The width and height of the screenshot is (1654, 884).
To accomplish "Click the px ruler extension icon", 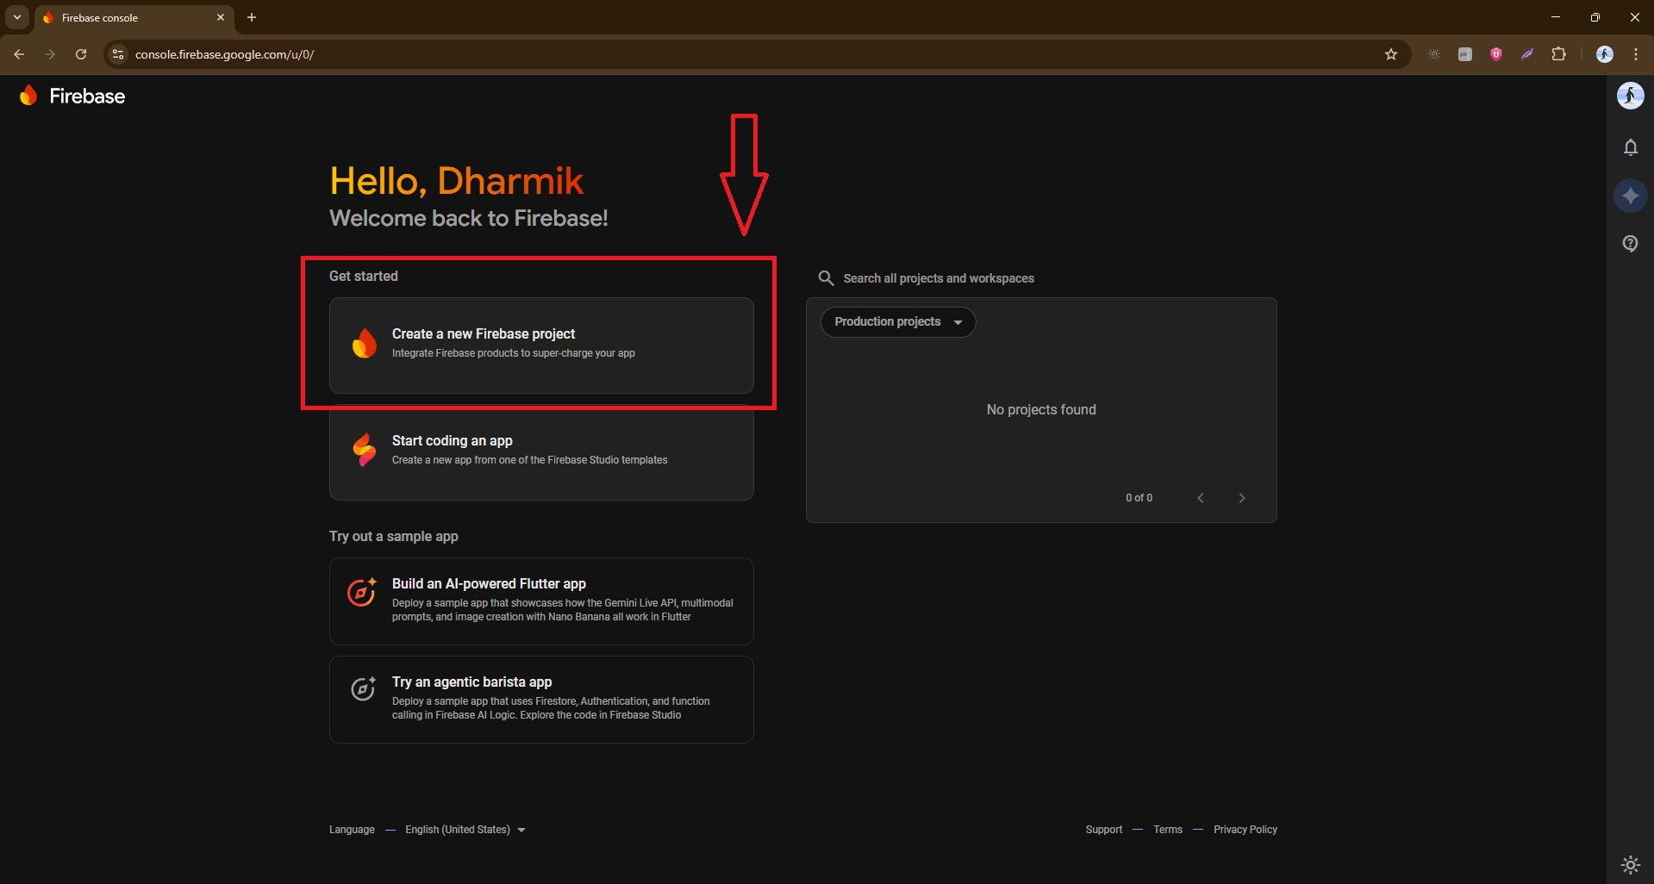I will 1465,54.
